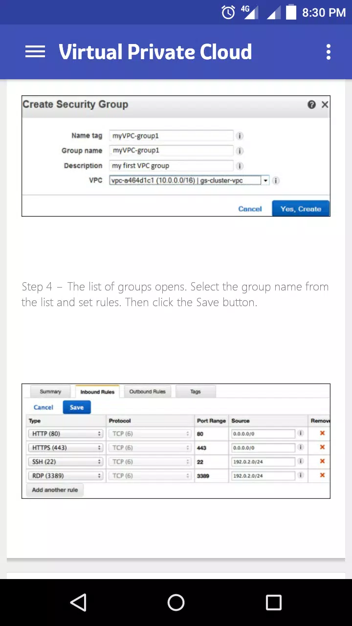The height and width of the screenshot is (626, 352).
Task: Click the Add another rule button
Action: click(x=55, y=490)
